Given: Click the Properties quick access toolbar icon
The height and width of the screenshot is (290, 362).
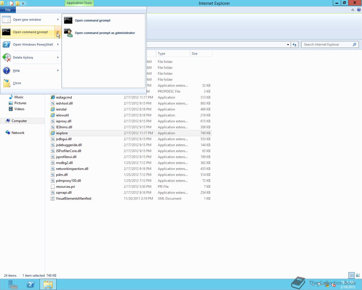Looking at the screenshot, I should coord(12,3).
